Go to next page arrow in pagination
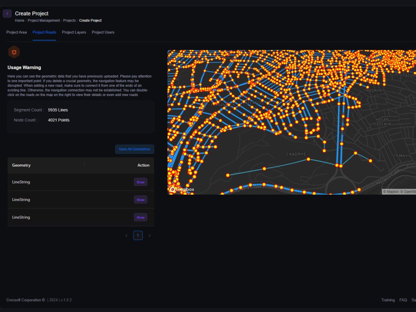This screenshot has height=312, width=416. [149, 235]
